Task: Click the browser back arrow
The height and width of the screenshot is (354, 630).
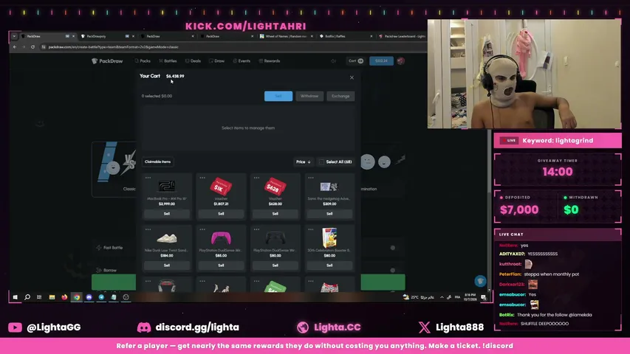Action: coord(15,47)
